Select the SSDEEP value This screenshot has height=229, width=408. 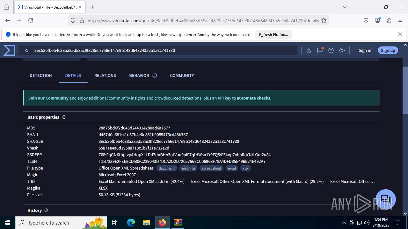pyautogui.click(x=185, y=155)
